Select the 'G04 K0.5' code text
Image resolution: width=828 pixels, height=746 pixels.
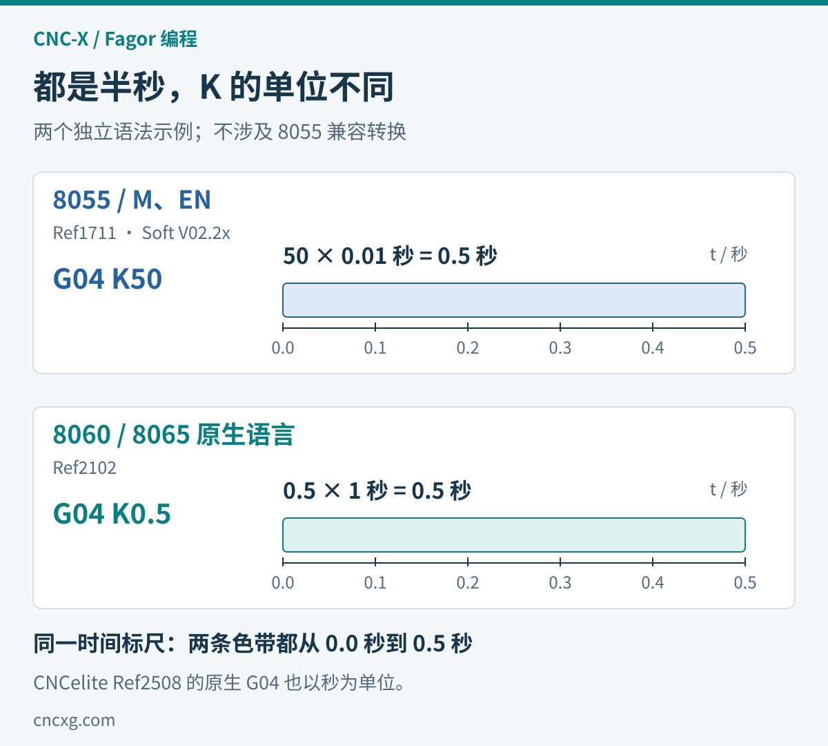112,514
